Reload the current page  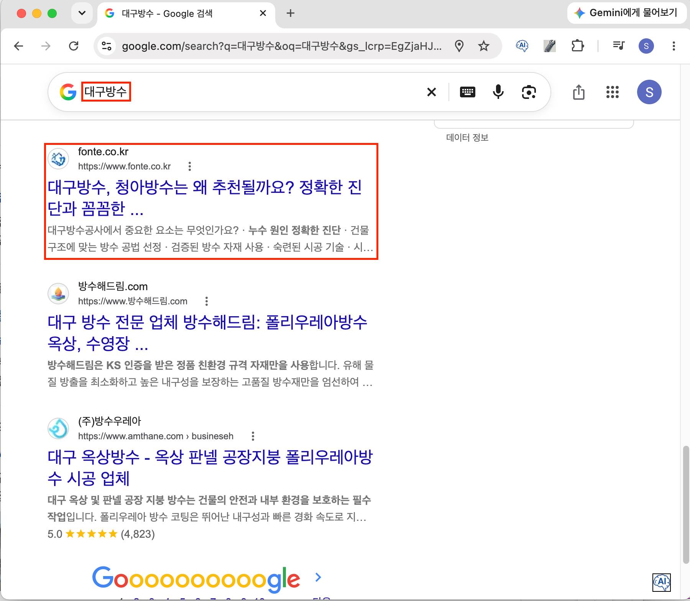click(x=74, y=46)
